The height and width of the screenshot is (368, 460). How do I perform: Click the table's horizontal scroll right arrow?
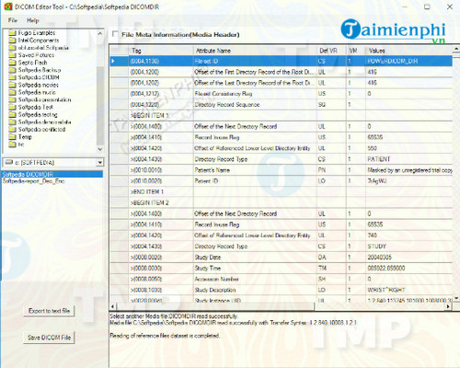[x=449, y=306]
